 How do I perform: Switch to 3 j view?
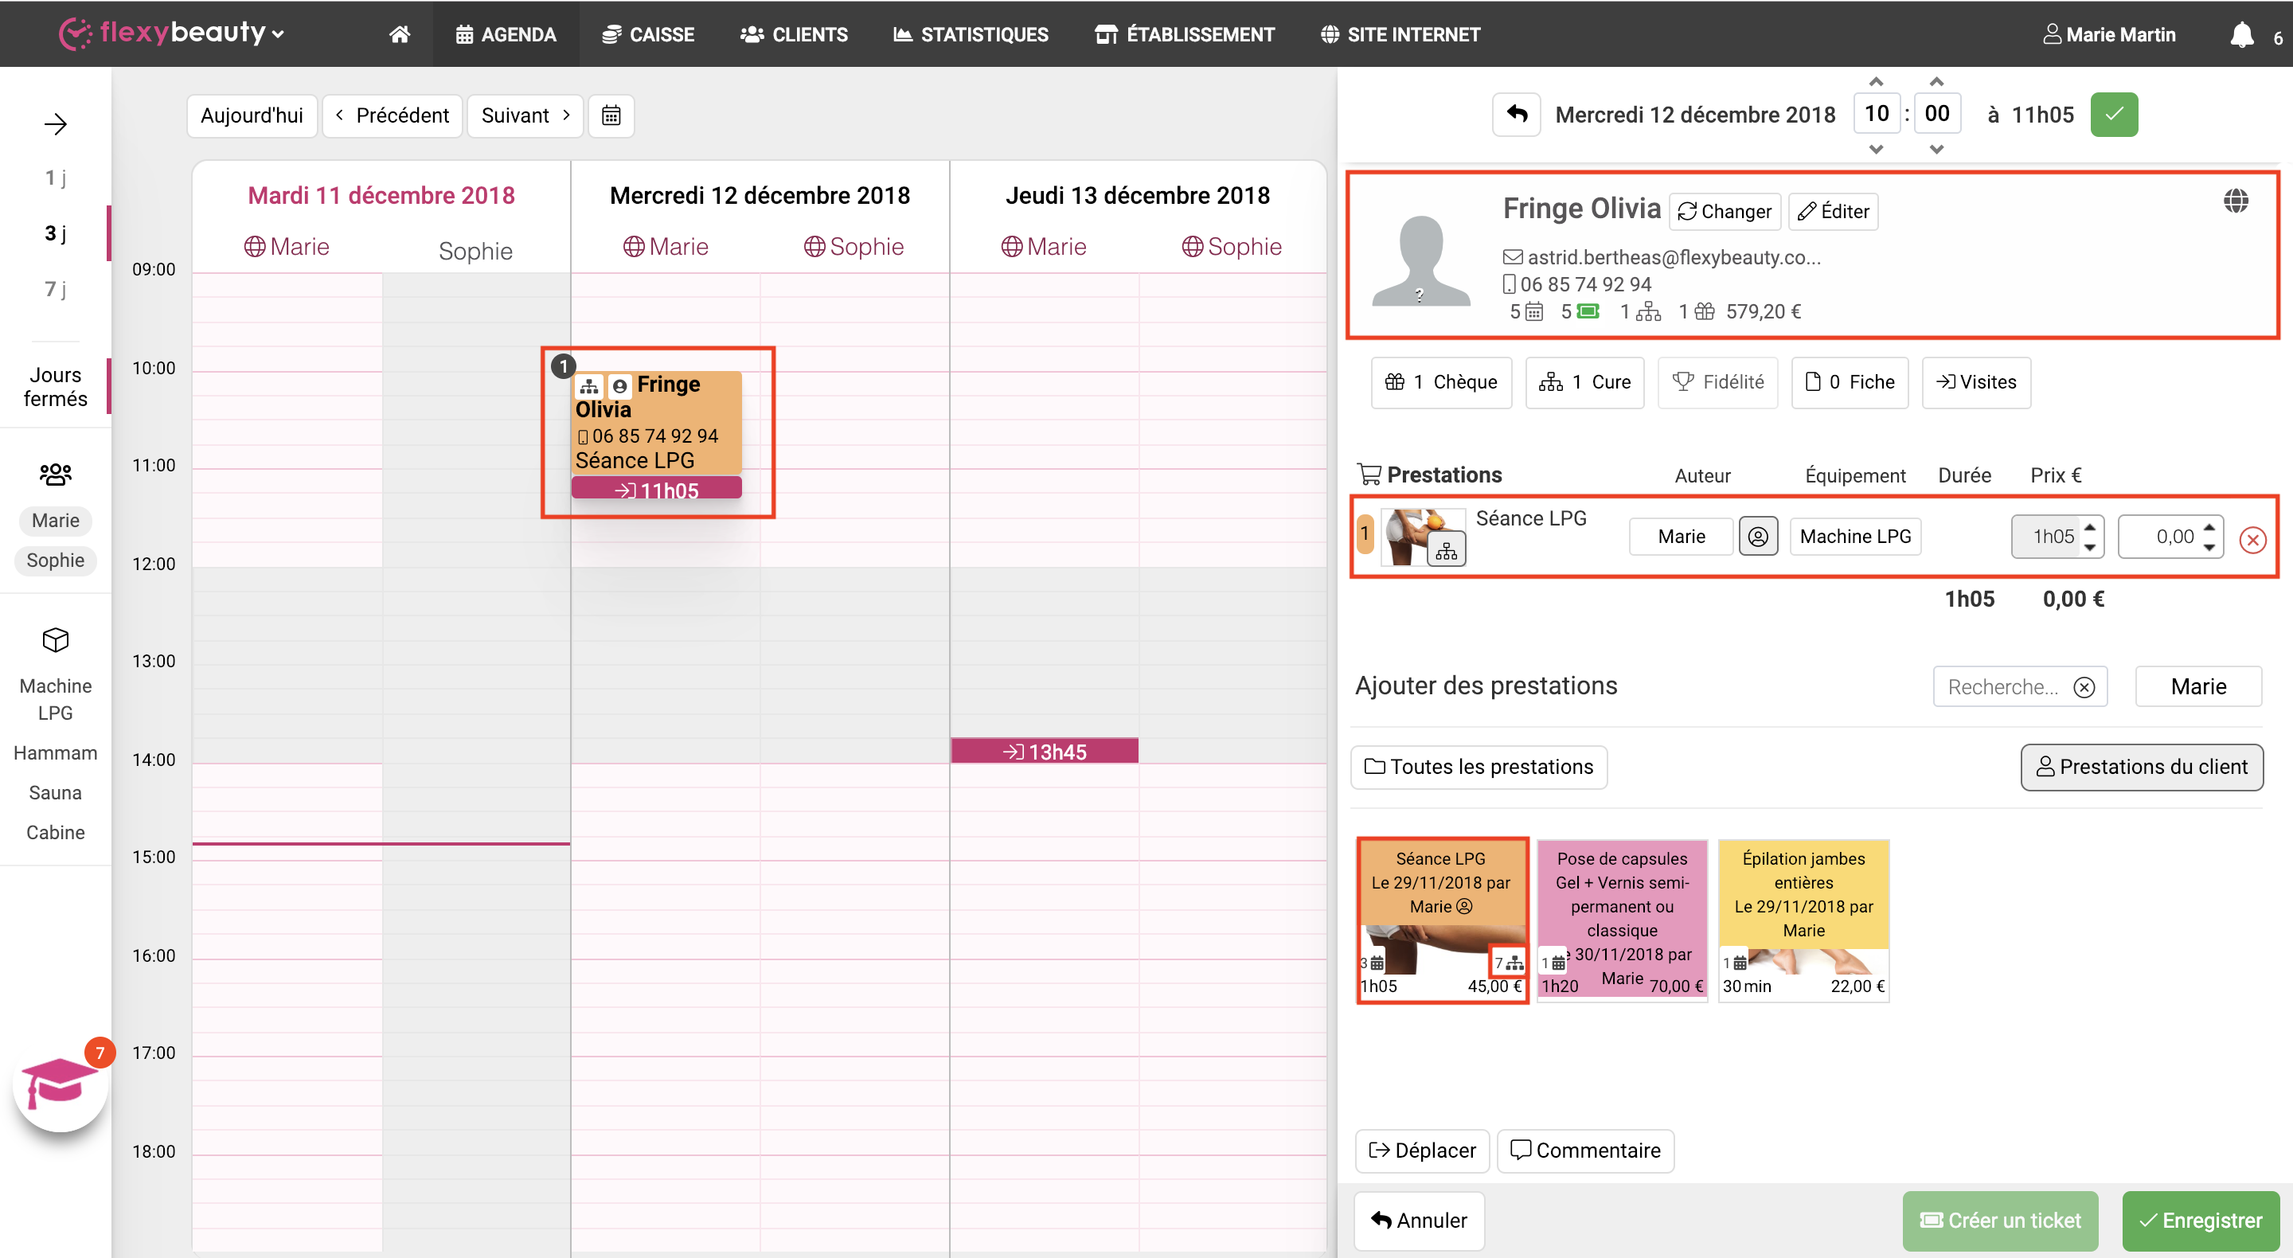click(x=55, y=233)
